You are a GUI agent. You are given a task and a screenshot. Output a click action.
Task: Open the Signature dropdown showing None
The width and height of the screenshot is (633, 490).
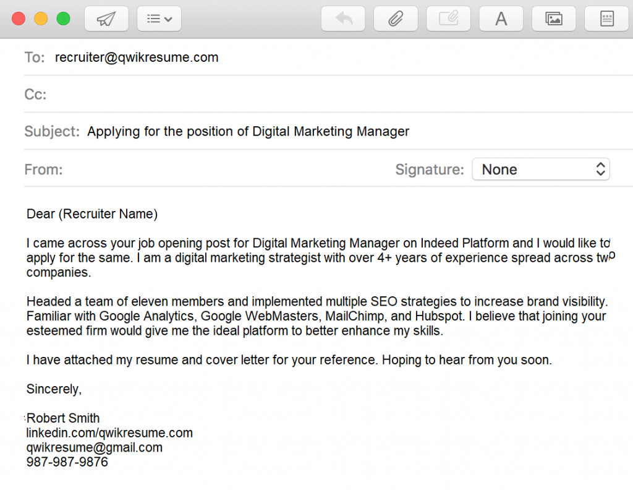tap(541, 169)
